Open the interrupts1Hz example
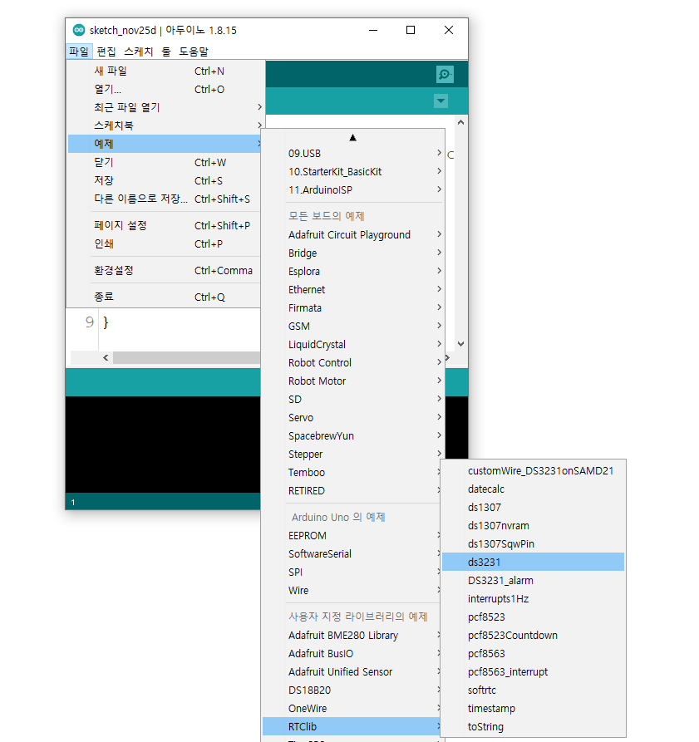The width and height of the screenshot is (699, 742). tap(534, 599)
